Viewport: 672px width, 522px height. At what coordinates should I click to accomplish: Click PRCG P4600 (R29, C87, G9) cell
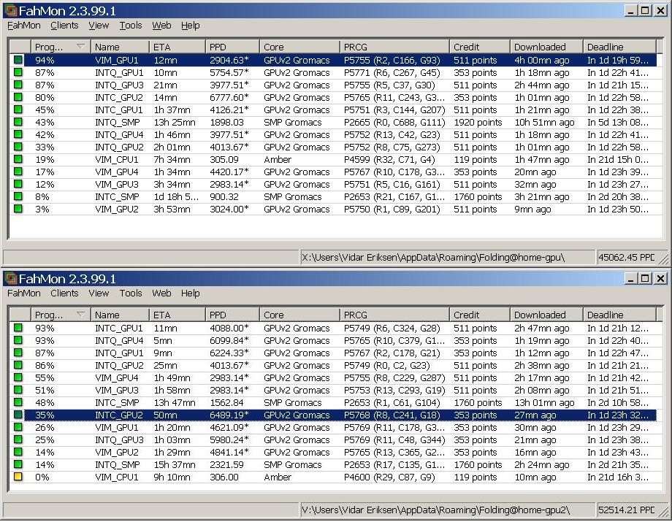(x=389, y=477)
